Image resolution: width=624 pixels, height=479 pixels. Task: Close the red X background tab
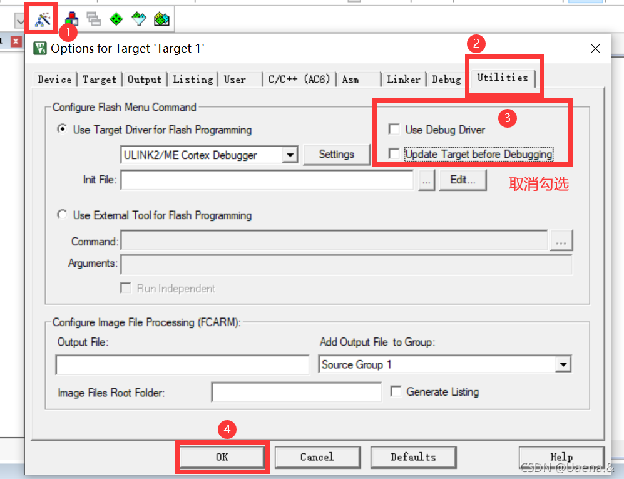16,41
